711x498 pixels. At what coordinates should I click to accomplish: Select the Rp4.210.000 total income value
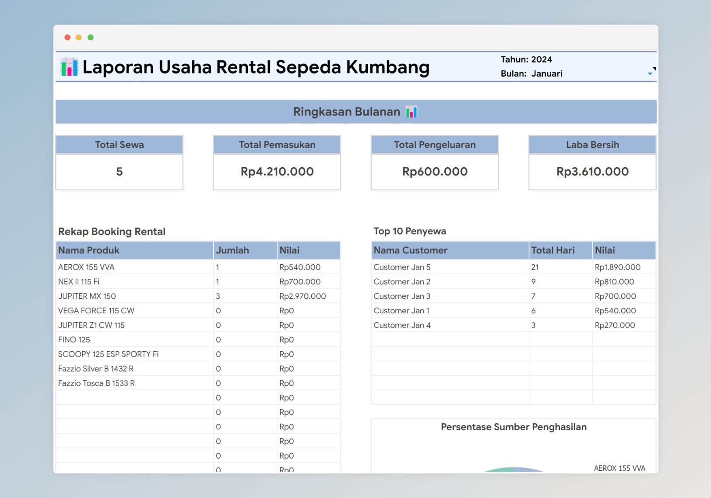[x=277, y=172]
